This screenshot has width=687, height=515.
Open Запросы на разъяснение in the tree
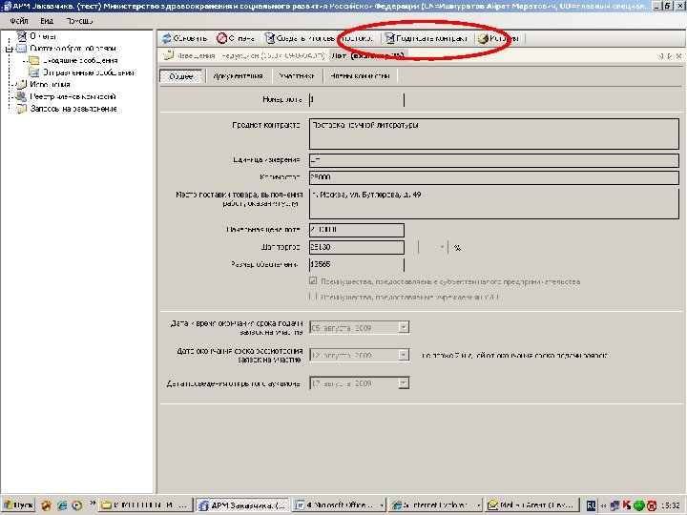point(67,109)
